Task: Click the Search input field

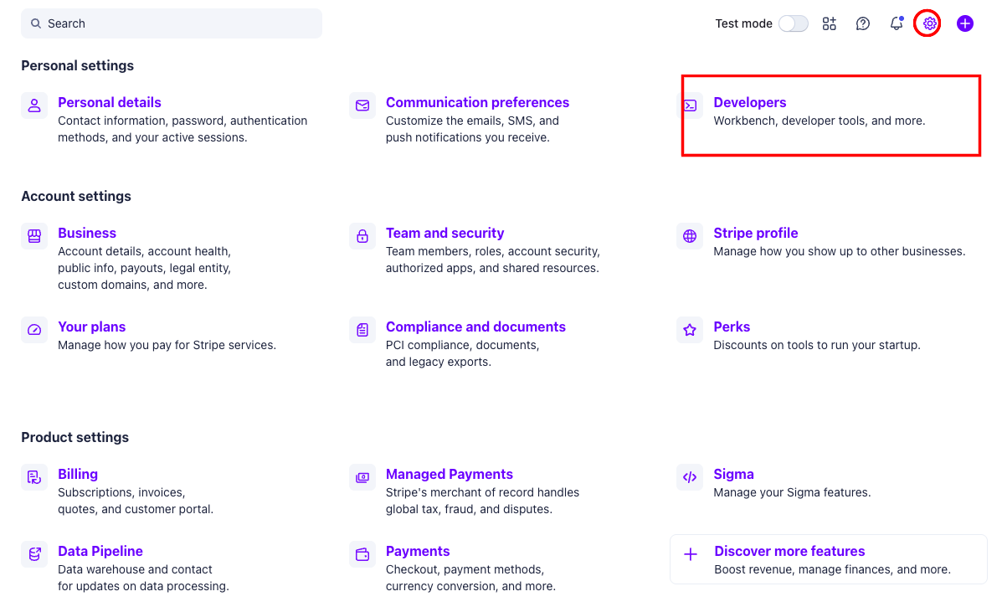Action: click(x=171, y=23)
